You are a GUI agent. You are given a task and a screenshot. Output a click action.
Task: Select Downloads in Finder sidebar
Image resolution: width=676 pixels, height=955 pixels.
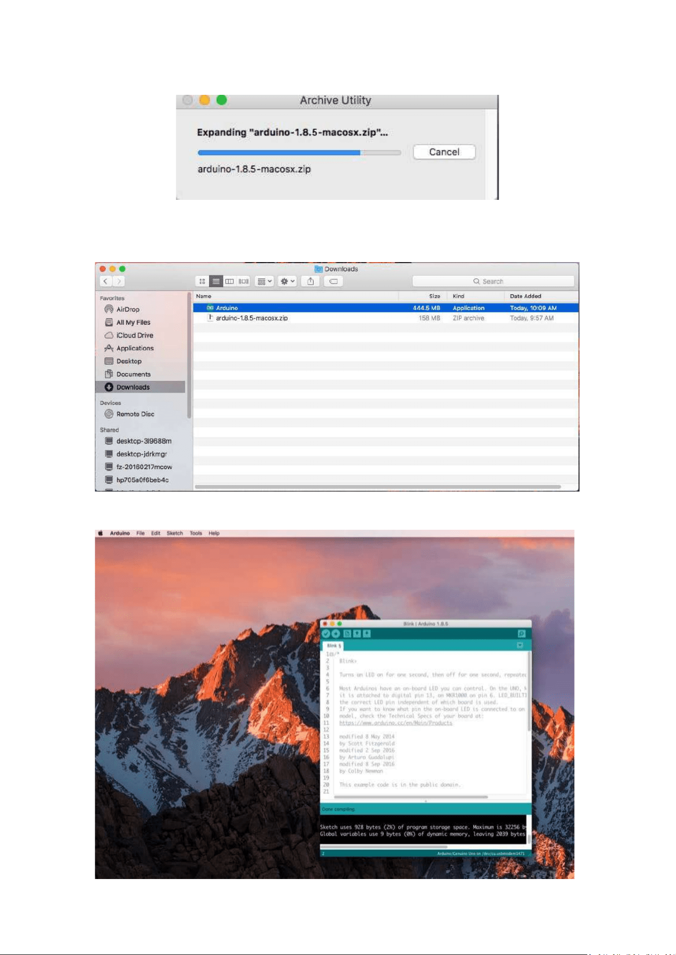140,387
